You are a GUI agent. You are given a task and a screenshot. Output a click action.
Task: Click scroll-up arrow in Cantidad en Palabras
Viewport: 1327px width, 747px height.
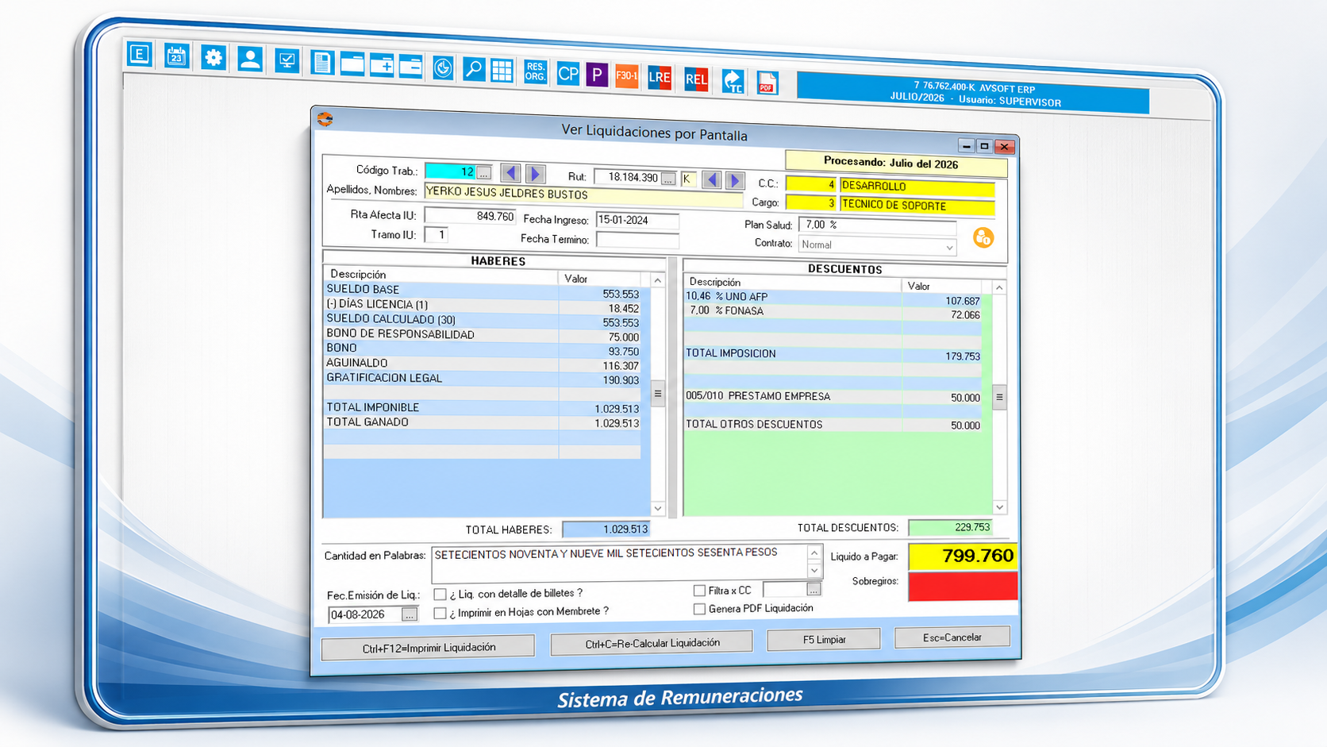[x=814, y=553]
